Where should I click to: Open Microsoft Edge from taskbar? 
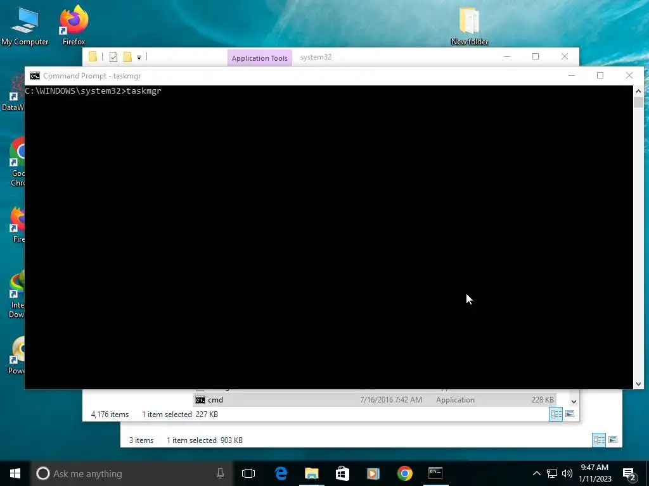(x=281, y=473)
